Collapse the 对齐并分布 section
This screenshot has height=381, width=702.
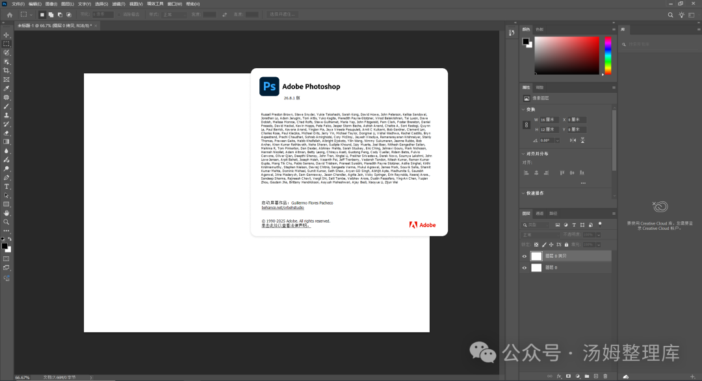pos(523,154)
